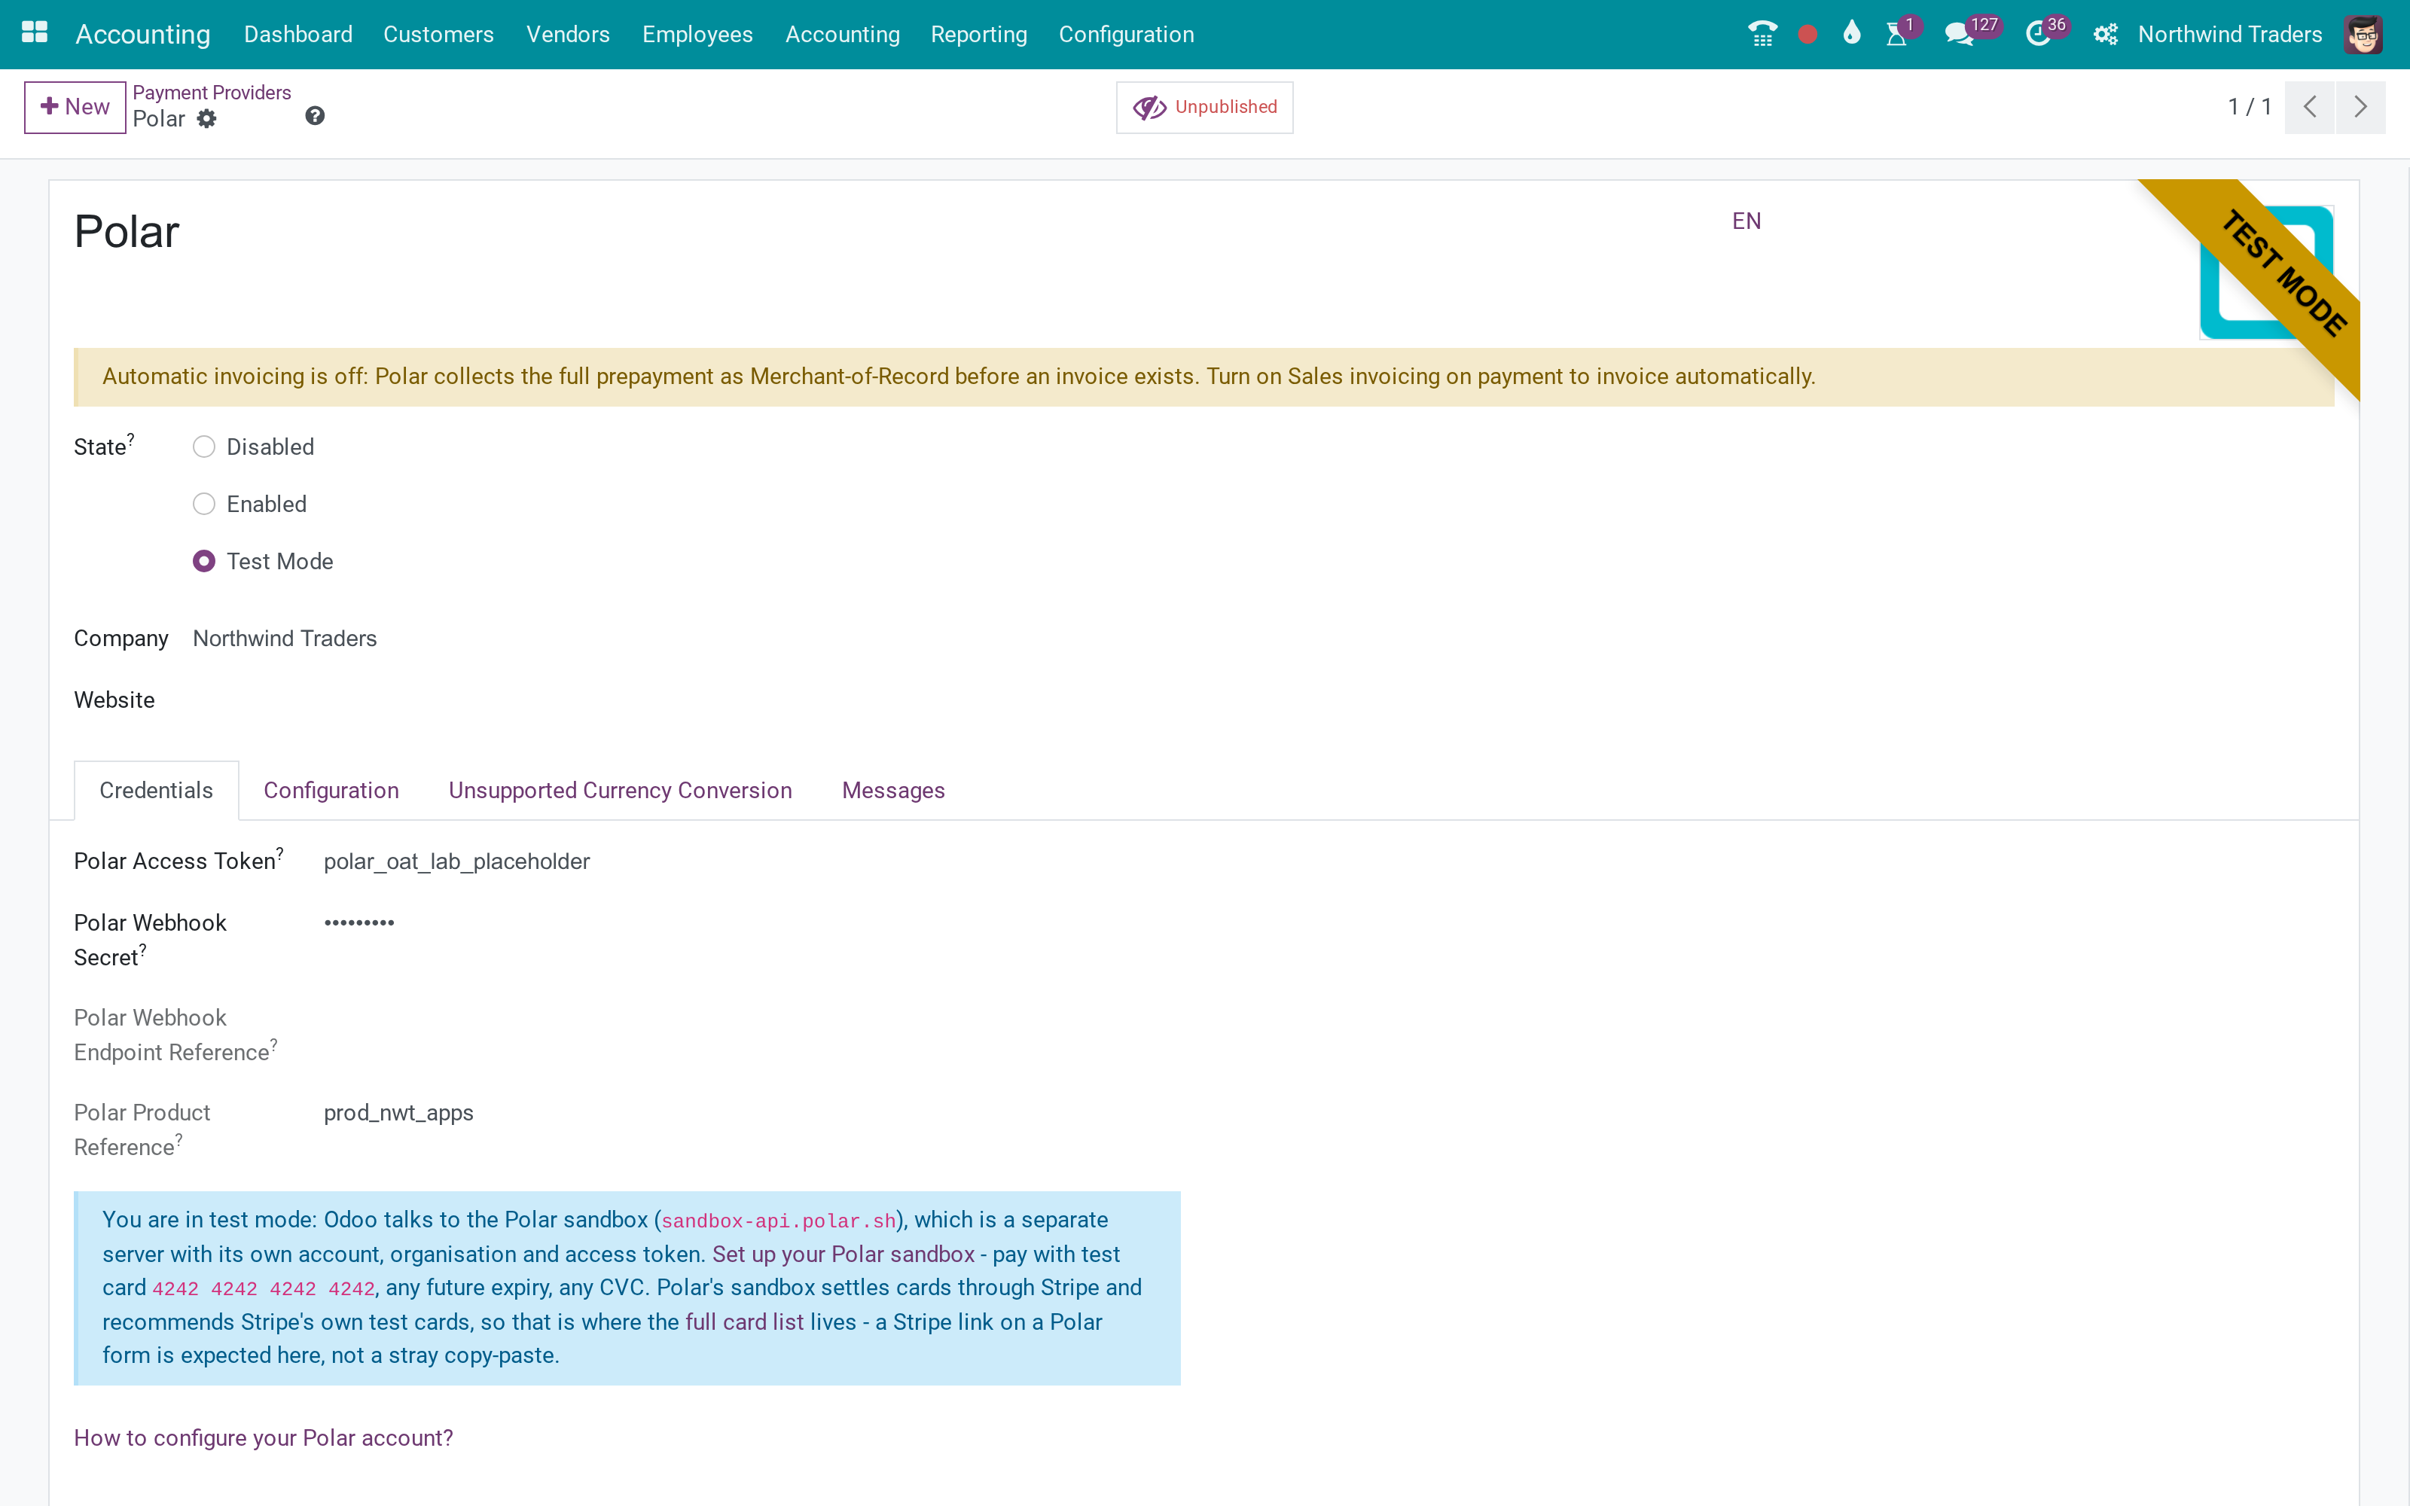Open the full card list link
Screen dimensions: 2410x1506
tap(744, 1322)
